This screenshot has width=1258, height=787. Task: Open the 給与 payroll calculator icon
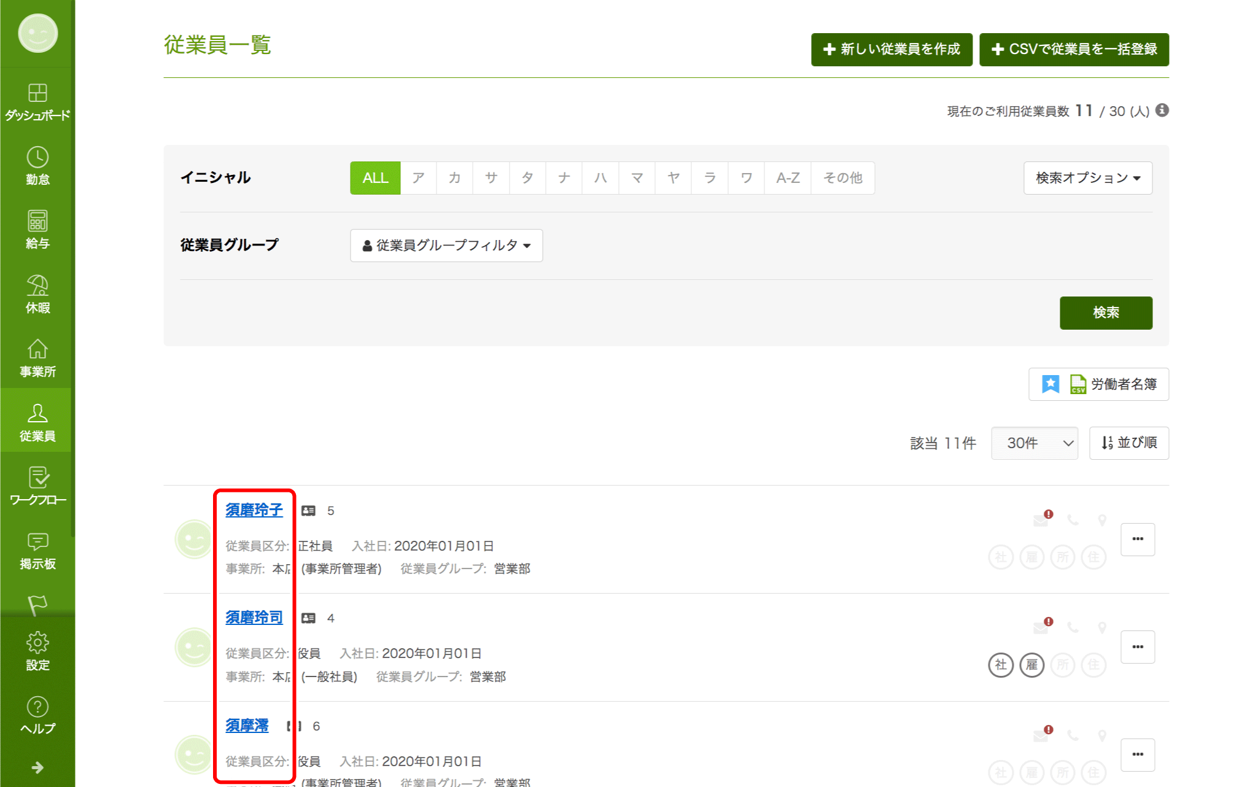pyautogui.click(x=37, y=229)
